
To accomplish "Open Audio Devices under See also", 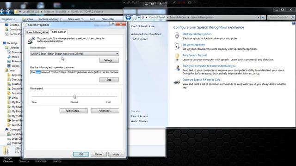I will click(x=139, y=121).
